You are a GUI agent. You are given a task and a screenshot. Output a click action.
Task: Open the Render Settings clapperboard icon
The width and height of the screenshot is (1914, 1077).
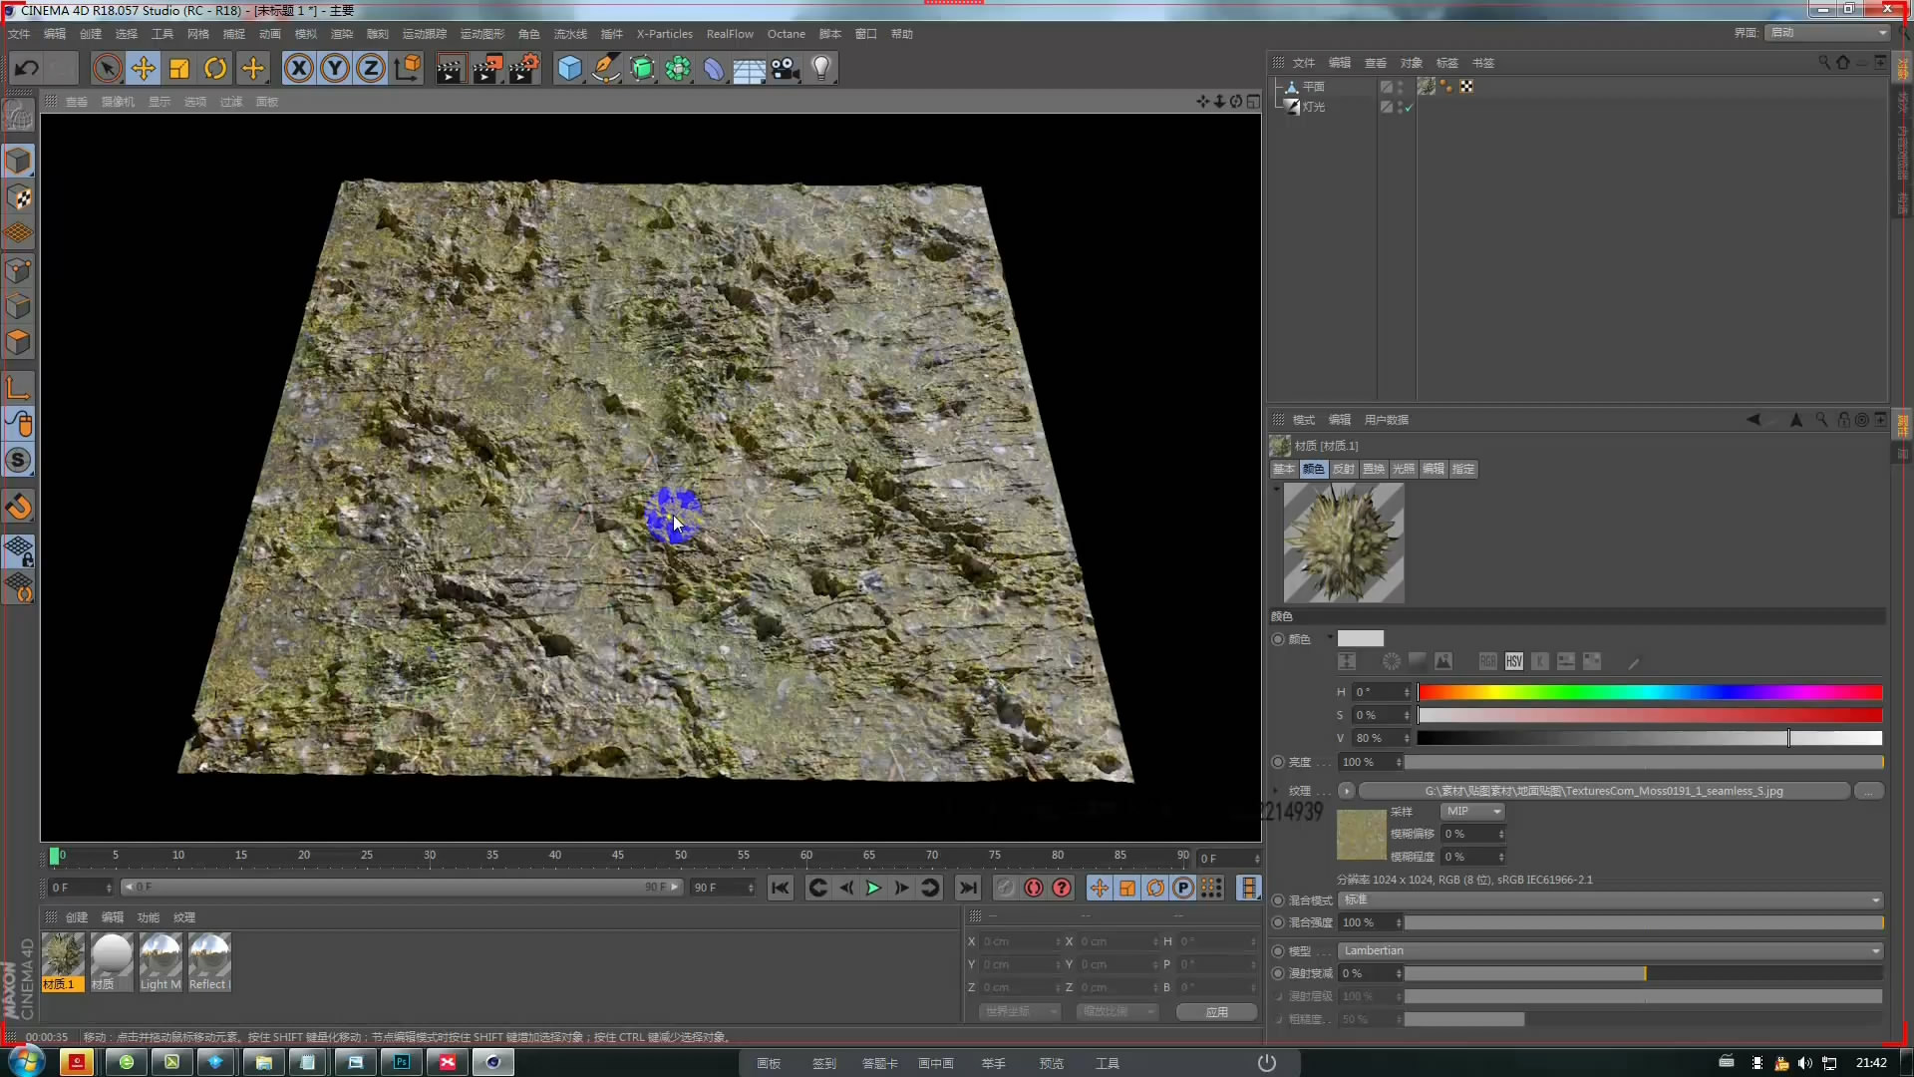(x=523, y=69)
